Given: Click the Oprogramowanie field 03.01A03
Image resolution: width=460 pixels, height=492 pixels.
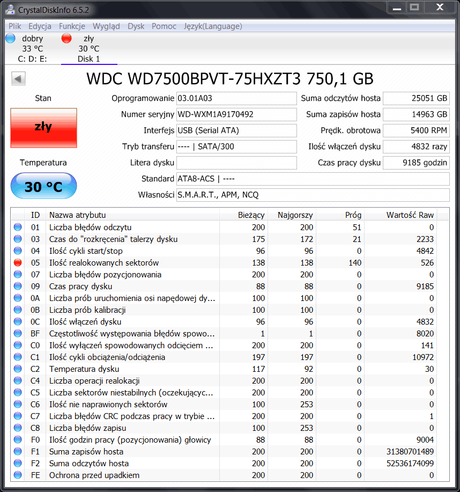Looking at the screenshot, I should [236, 99].
